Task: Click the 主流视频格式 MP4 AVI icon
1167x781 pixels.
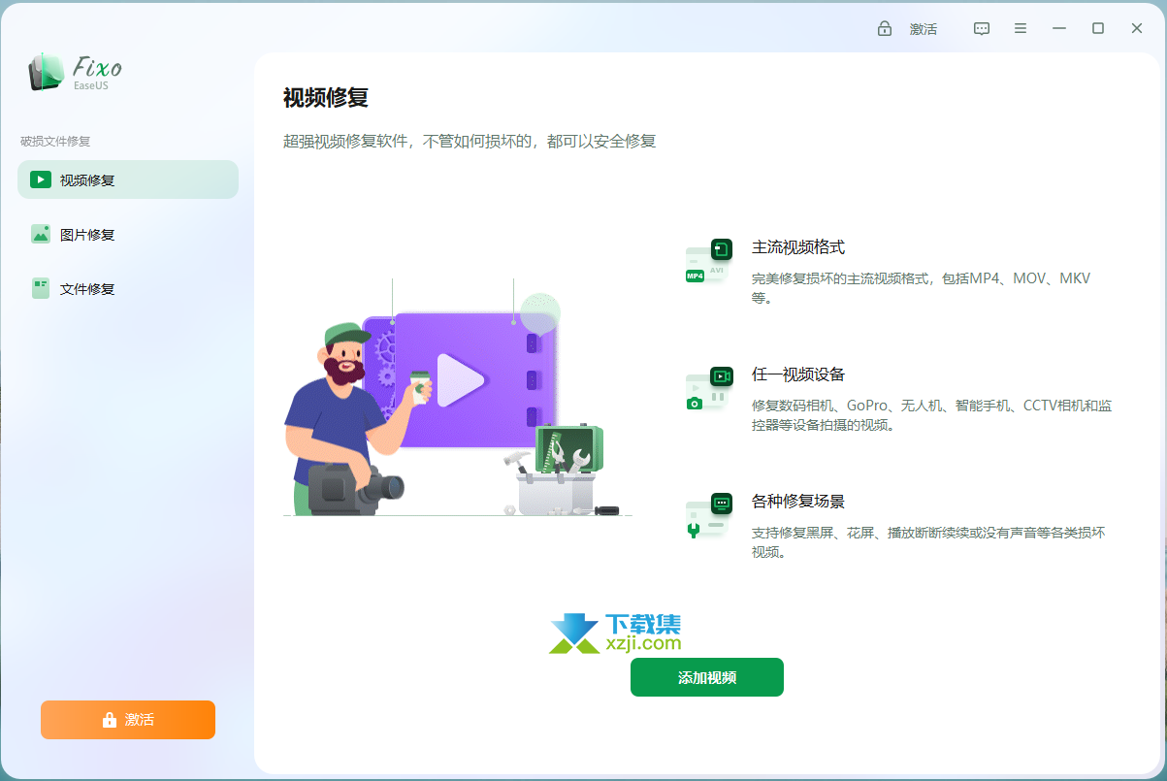Action: click(708, 261)
